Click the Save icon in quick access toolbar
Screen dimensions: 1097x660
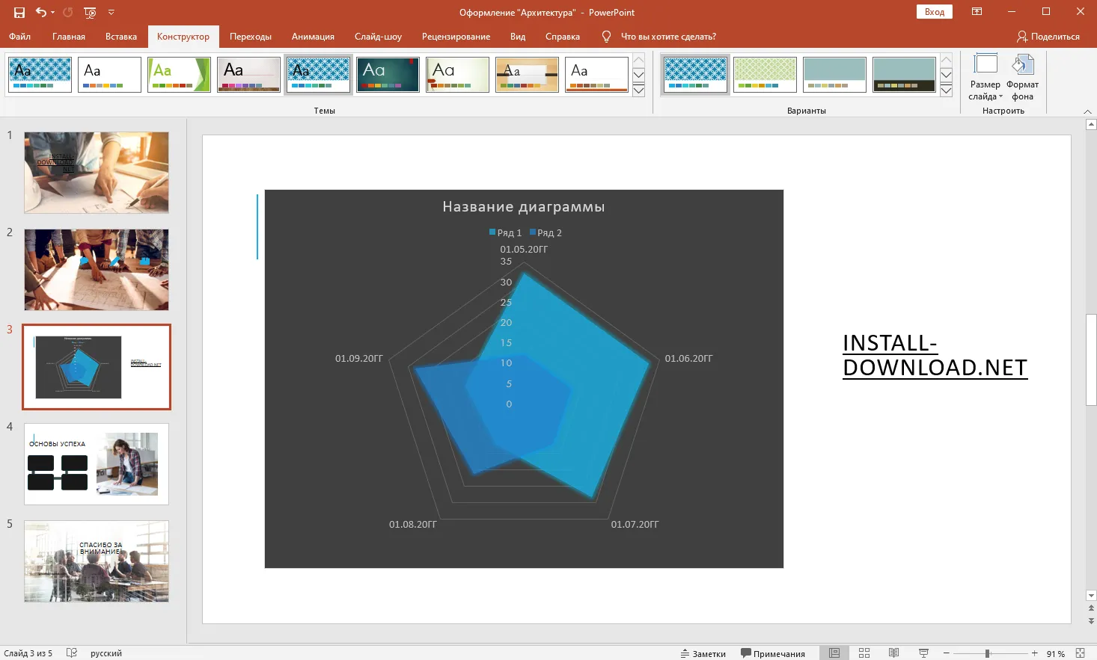(x=19, y=13)
